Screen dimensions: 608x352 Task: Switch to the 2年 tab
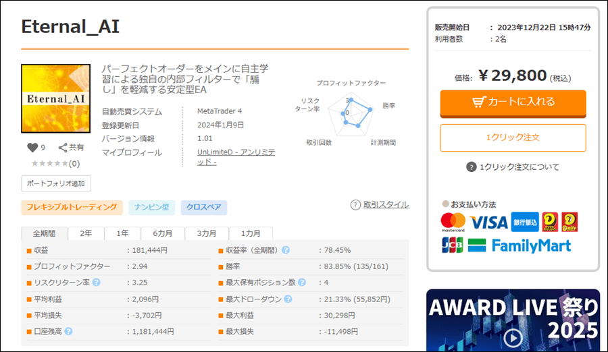pyautogui.click(x=86, y=233)
